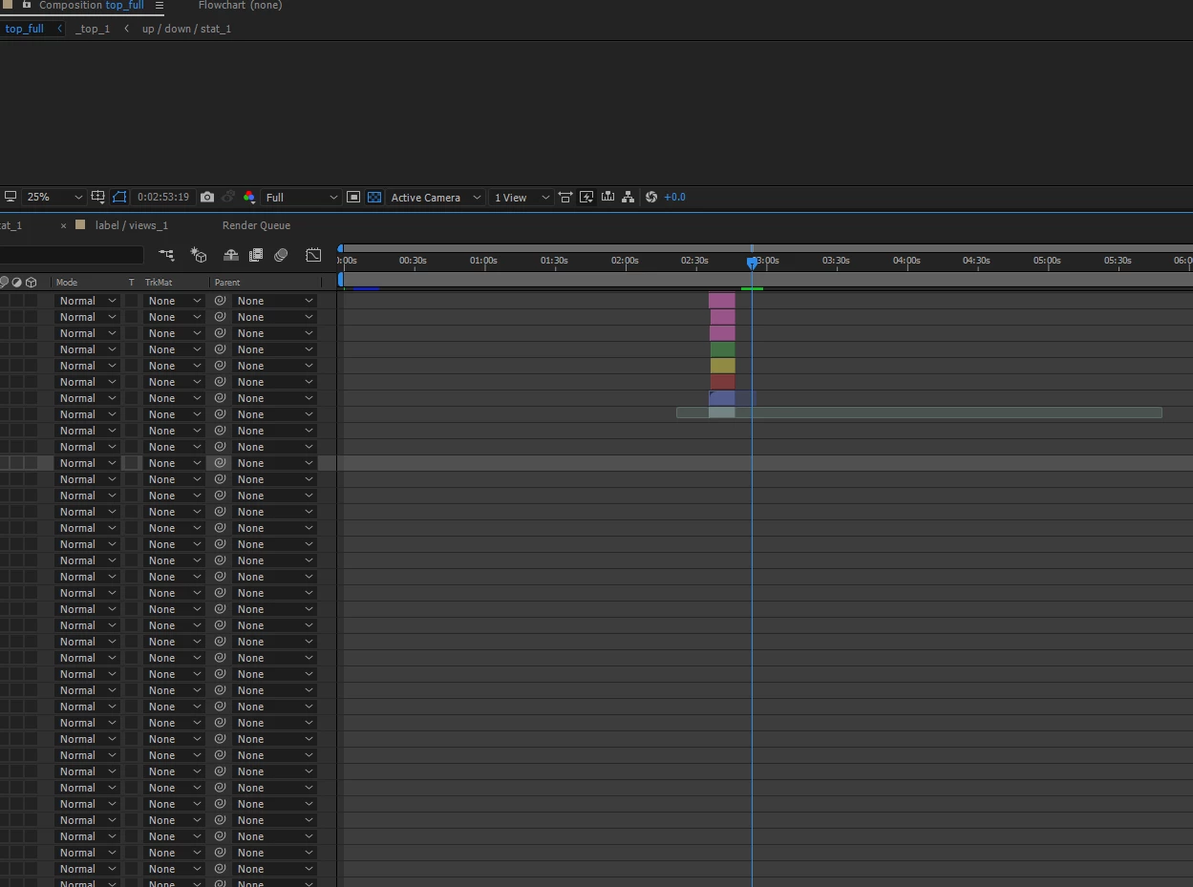Select top_full in the composition navigator

25,29
